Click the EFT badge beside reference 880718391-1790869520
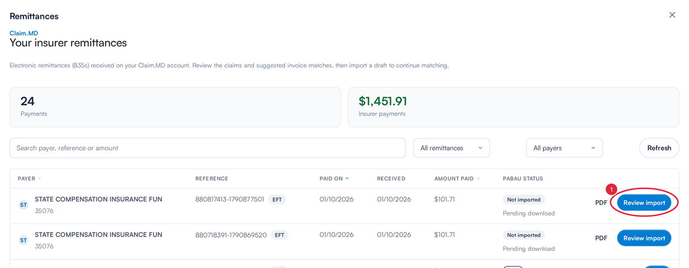Viewport: 689px width, 268px height. point(279,235)
